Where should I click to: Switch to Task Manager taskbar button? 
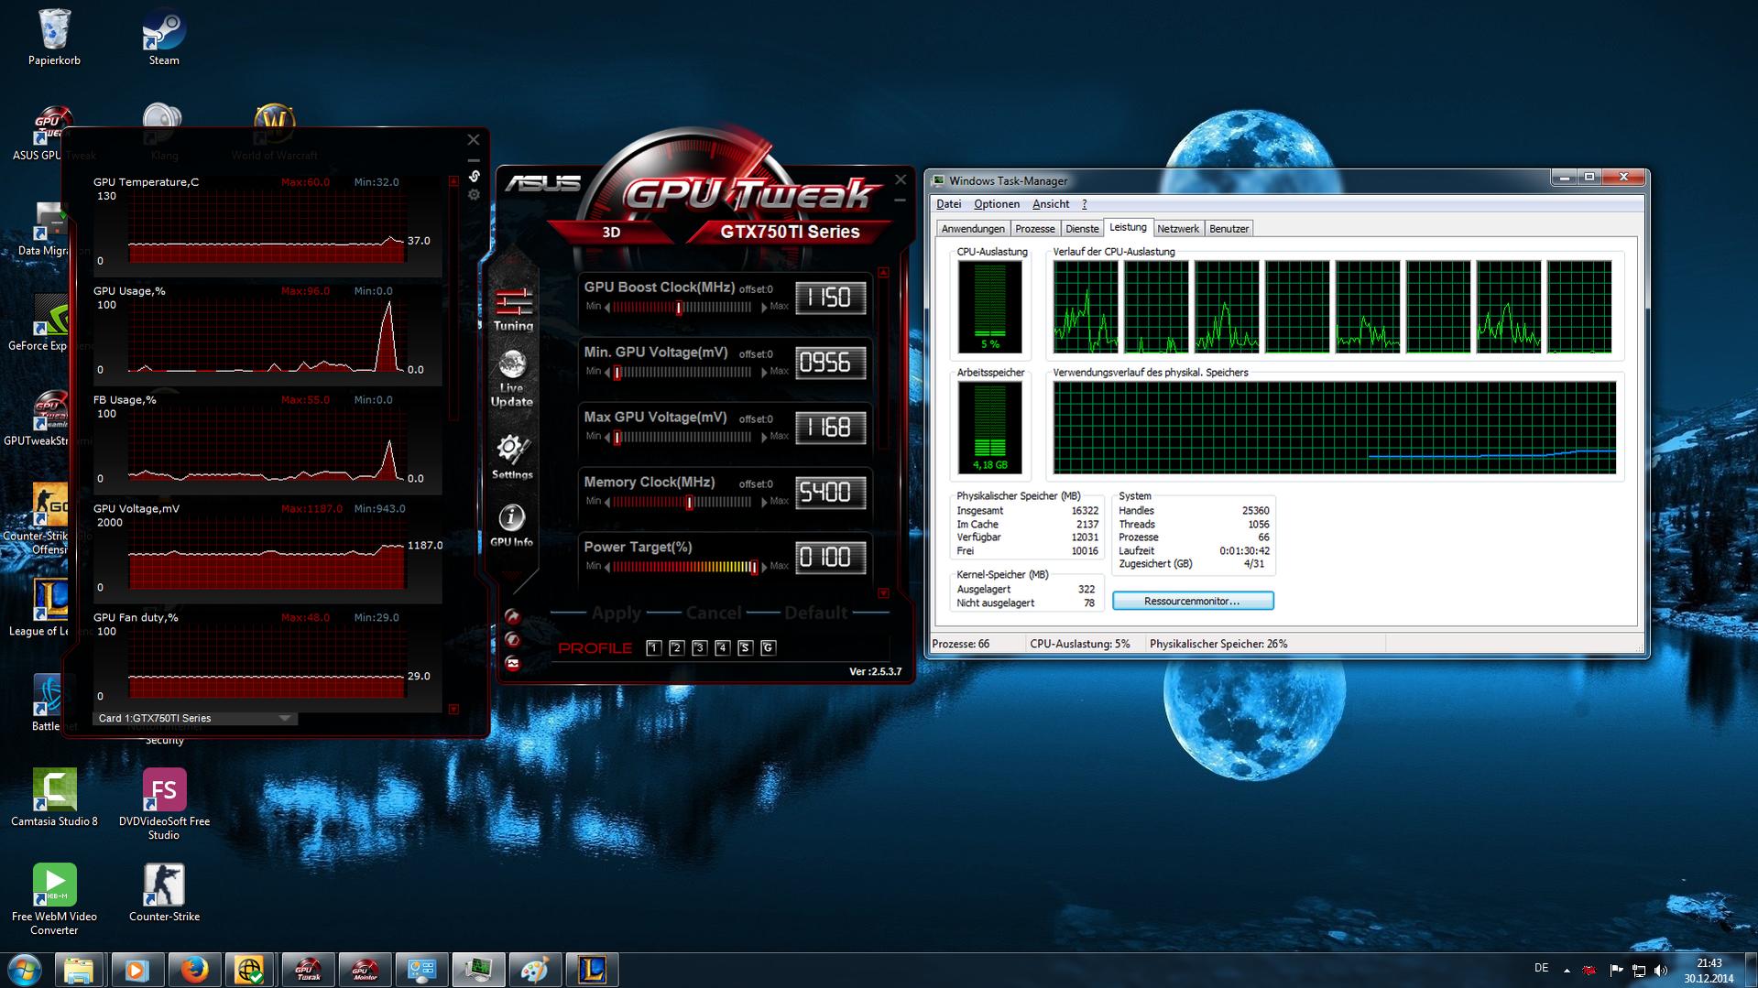478,970
